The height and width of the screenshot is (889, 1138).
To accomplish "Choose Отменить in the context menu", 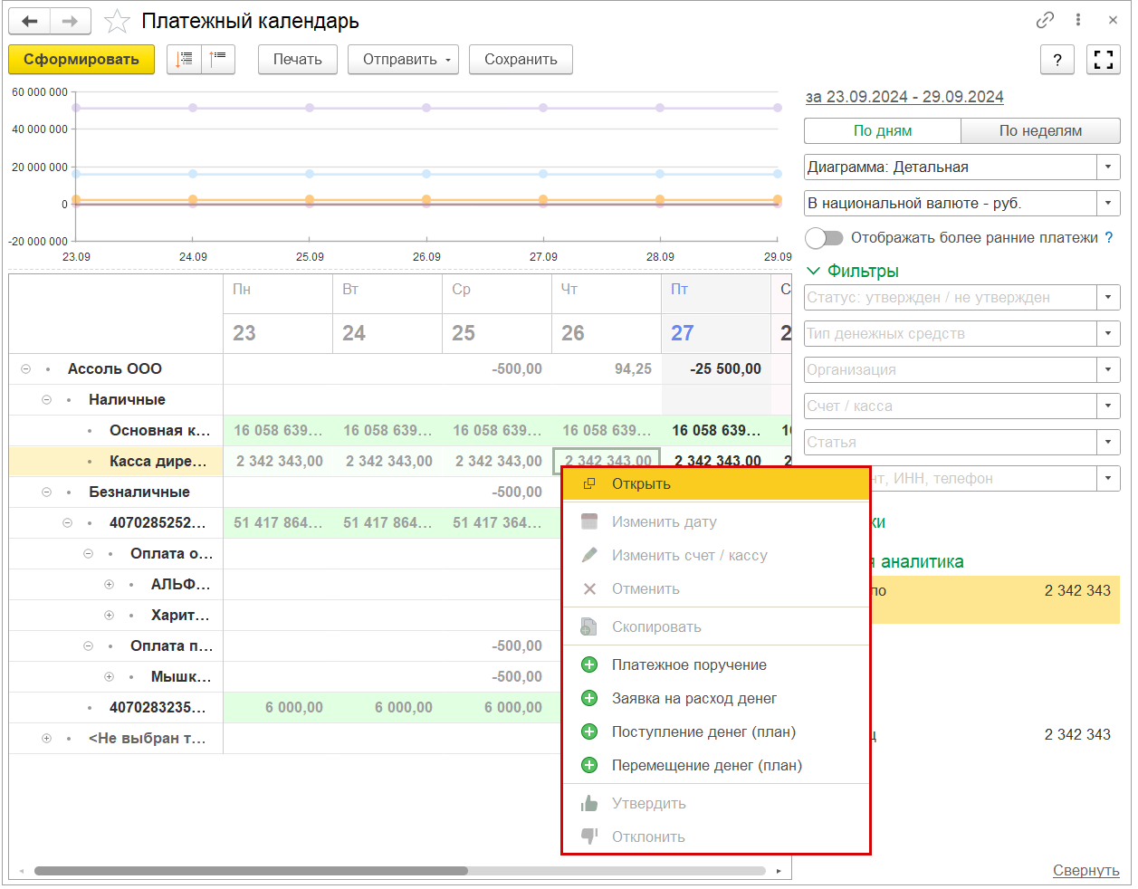I will pyautogui.click(x=715, y=588).
